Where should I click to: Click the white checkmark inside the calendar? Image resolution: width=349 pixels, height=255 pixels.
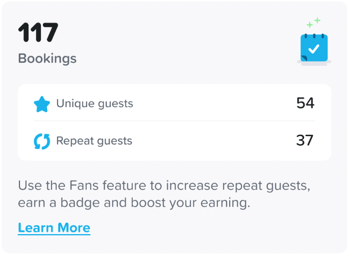[x=314, y=50]
